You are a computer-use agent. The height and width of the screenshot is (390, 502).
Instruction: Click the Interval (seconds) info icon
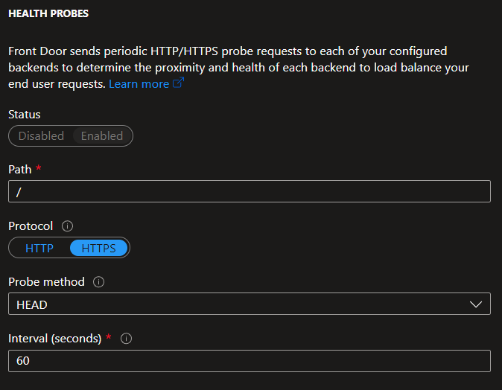click(126, 339)
